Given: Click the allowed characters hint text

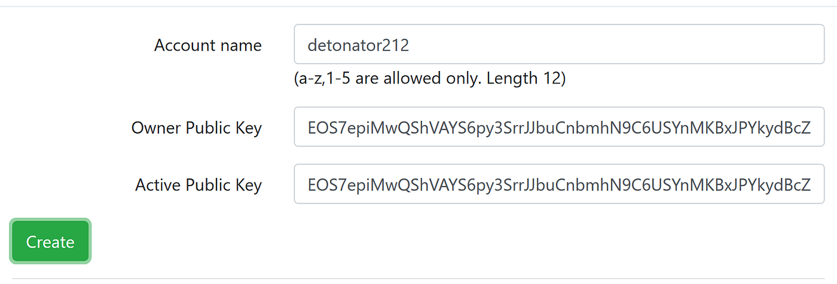Looking at the screenshot, I should pyautogui.click(x=429, y=79).
